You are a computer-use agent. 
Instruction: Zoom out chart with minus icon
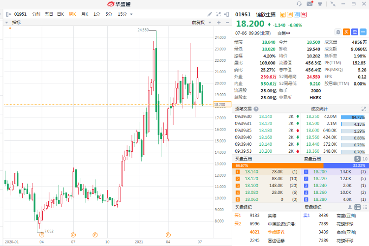click(227, 23)
